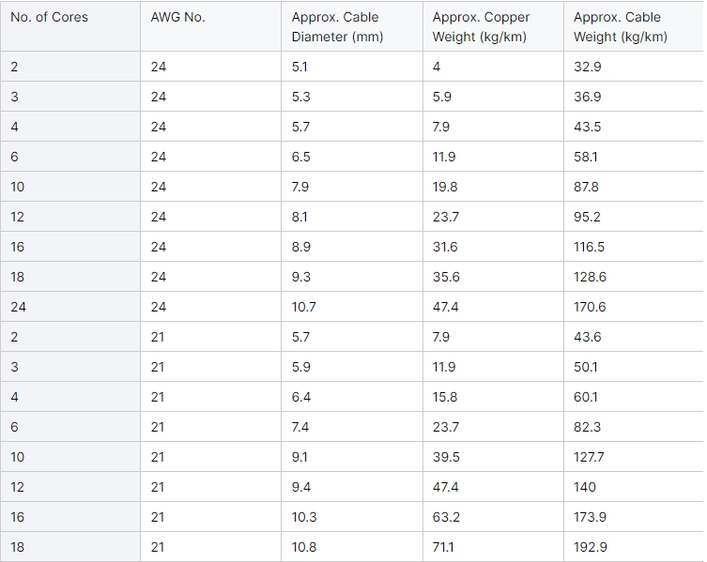Click cable weight cell 116.5
Viewport: 707px width, 562px height.
point(589,247)
